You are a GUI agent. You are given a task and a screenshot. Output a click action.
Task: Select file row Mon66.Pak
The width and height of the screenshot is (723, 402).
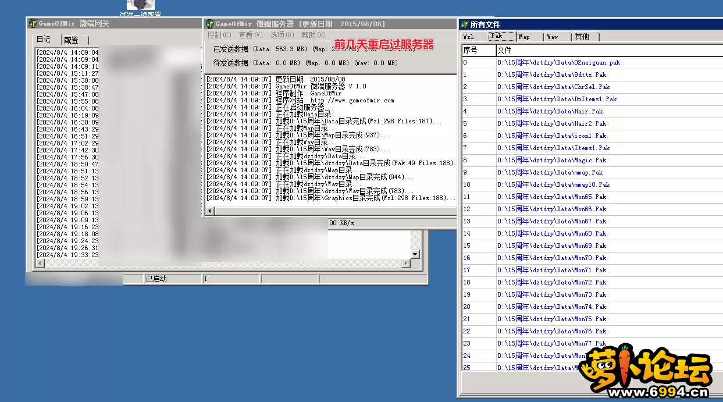click(592, 209)
